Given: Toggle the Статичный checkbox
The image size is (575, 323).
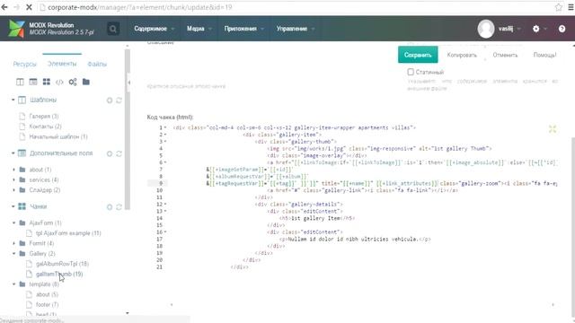Looking at the screenshot, I should tap(411, 72).
